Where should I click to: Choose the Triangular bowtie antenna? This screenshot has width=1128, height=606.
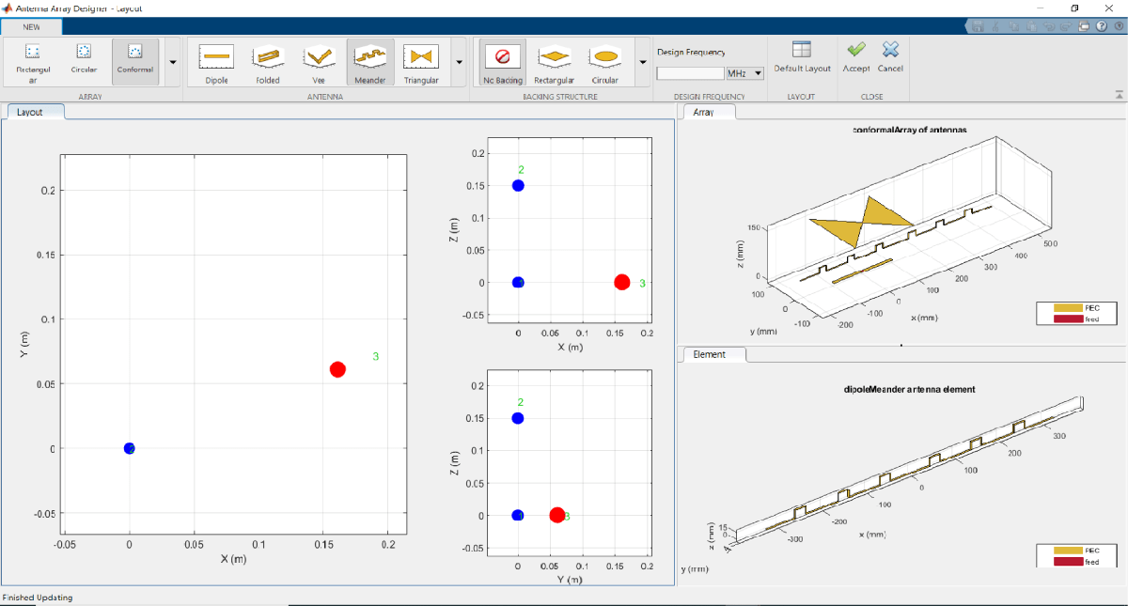pyautogui.click(x=421, y=62)
